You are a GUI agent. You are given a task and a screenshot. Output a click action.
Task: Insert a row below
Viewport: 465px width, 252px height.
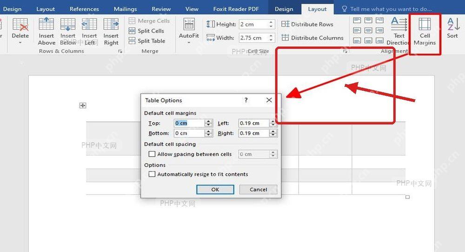[68, 31]
